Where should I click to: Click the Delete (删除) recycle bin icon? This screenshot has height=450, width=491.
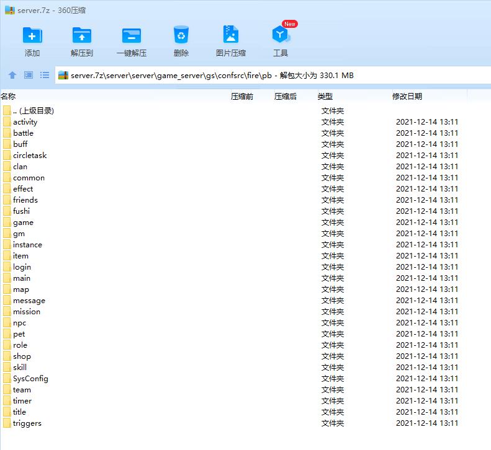point(181,35)
